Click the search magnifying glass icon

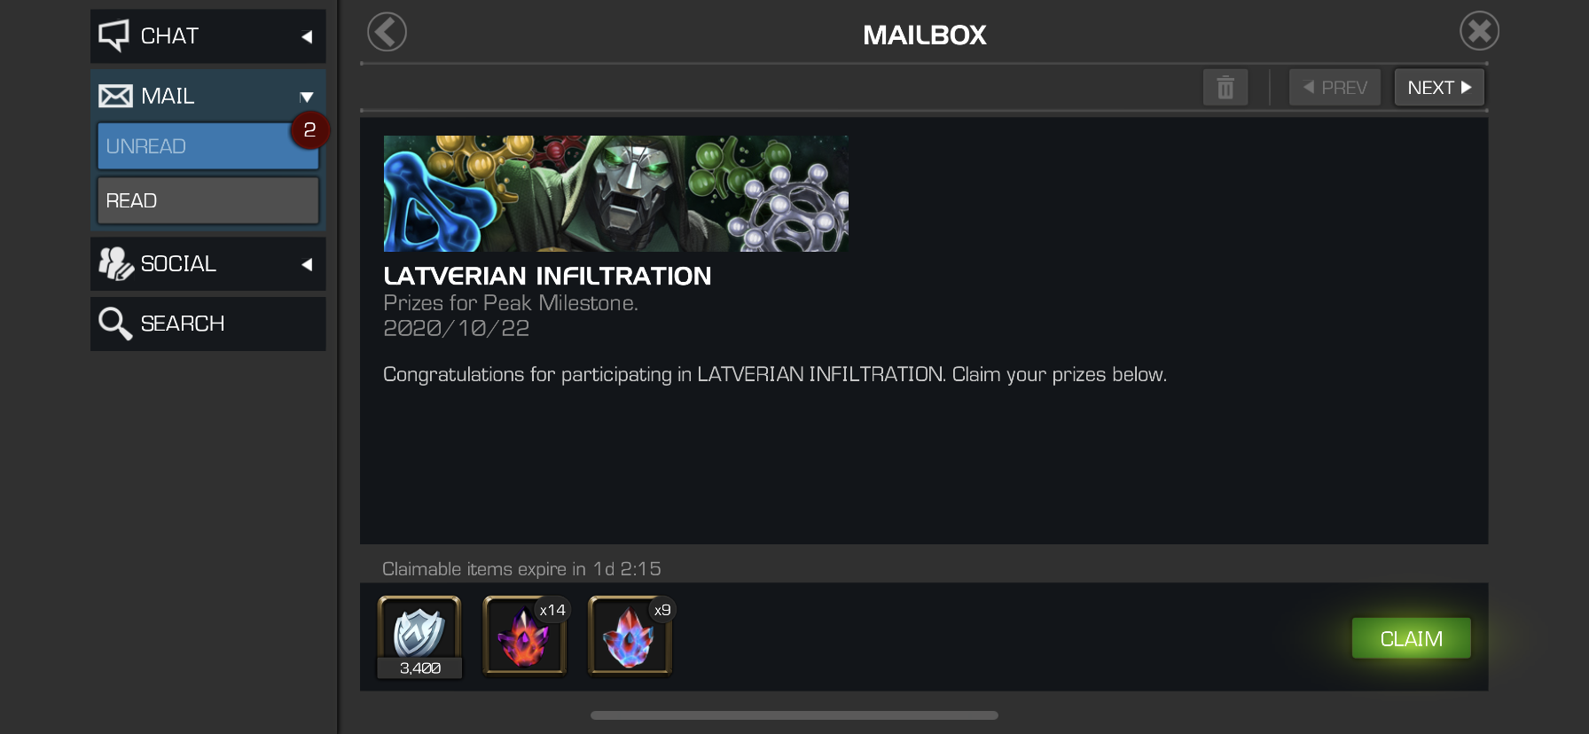tap(115, 324)
